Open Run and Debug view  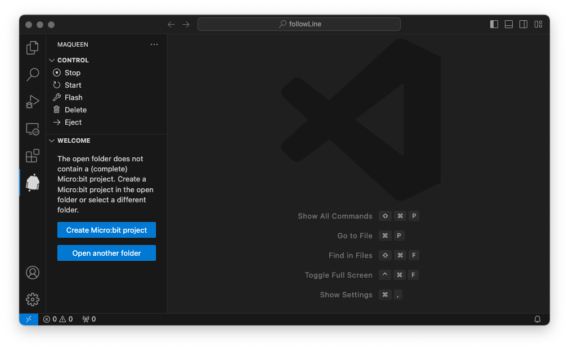(33, 102)
